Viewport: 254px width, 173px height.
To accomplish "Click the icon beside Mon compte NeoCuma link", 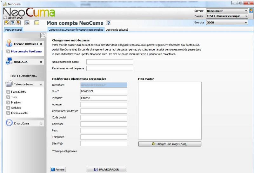I will (8, 52).
